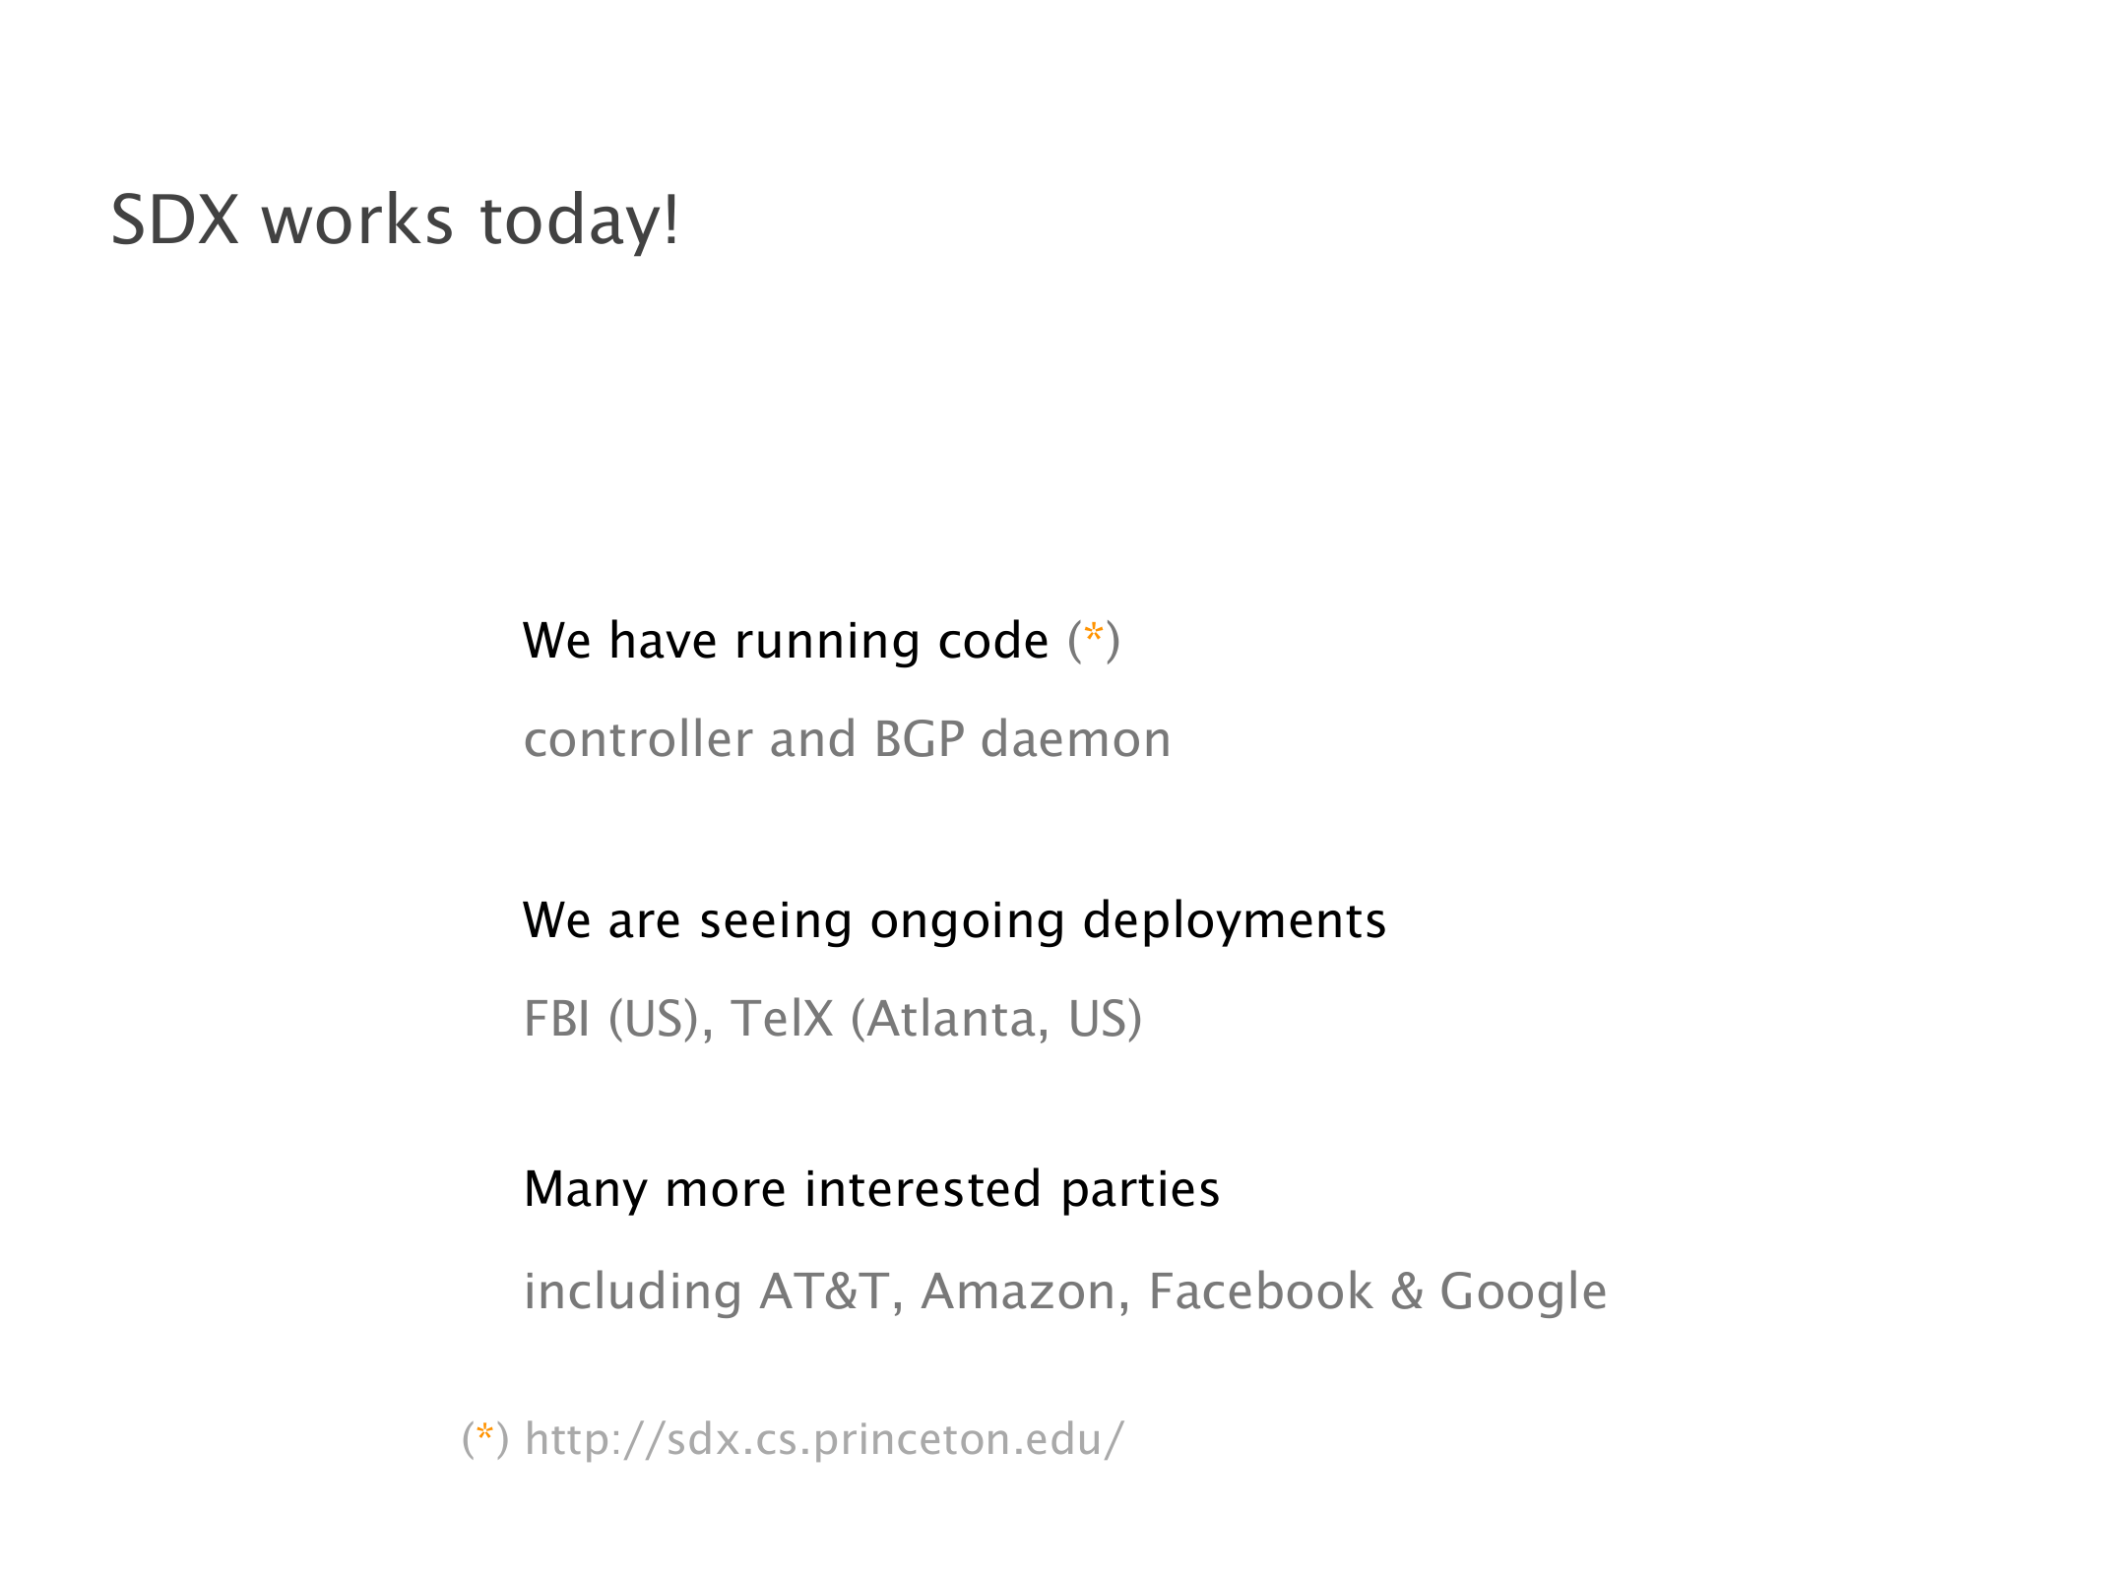Click the word 'deployments'
Viewport: 2101px width, 1575px height.
1234,921
